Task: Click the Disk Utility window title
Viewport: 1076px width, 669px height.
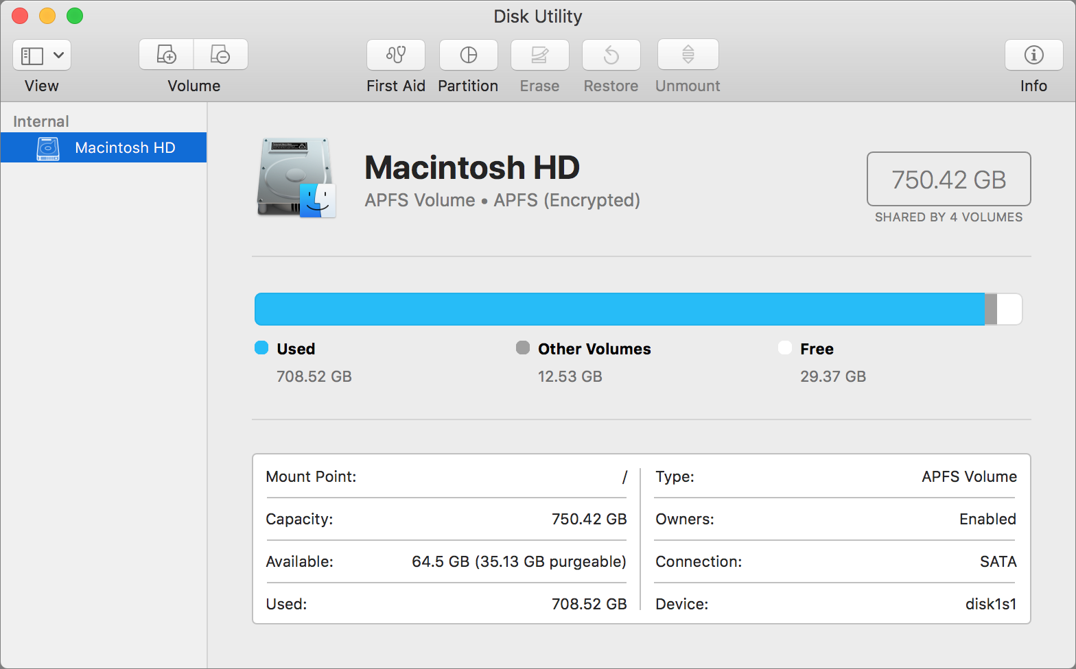Action: tap(538, 16)
